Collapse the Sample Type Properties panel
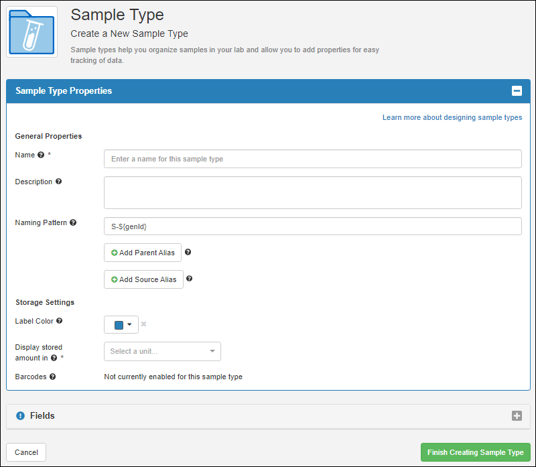This screenshot has height=467, width=536. click(x=517, y=91)
